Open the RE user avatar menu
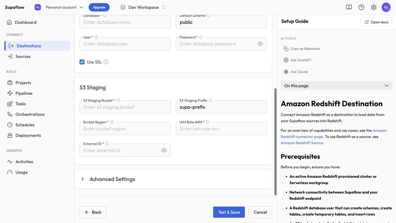Image resolution: width=396 pixels, height=223 pixels. pos(386,7)
